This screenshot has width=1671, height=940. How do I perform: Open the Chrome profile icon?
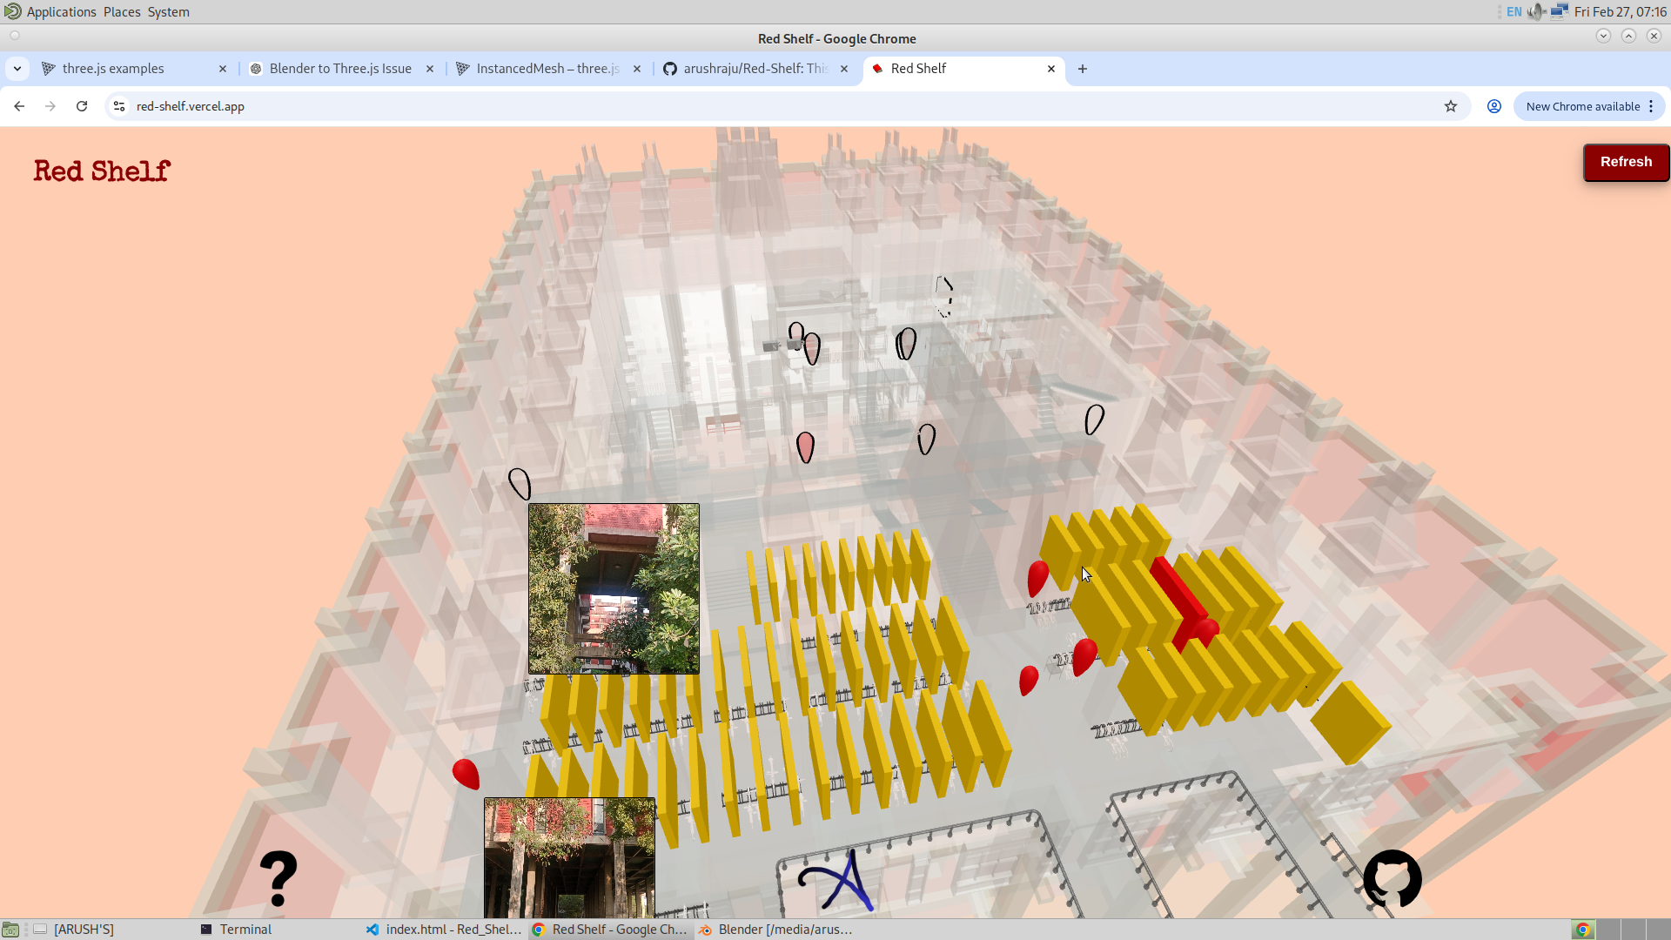tap(1493, 106)
